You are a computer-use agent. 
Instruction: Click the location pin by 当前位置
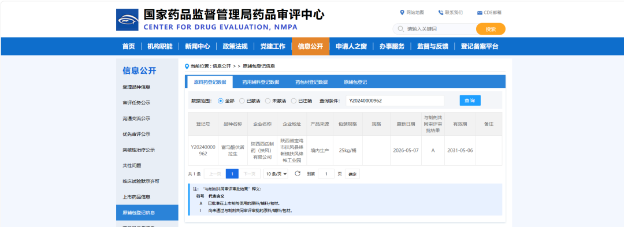187,66
